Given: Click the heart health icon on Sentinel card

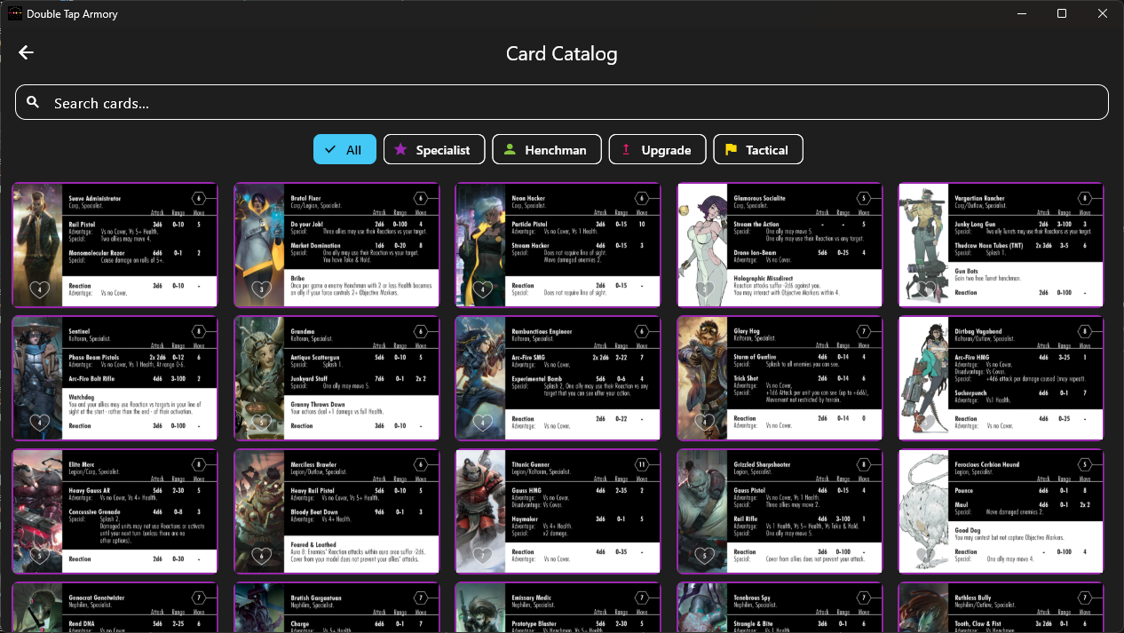Looking at the screenshot, I should coord(39,423).
